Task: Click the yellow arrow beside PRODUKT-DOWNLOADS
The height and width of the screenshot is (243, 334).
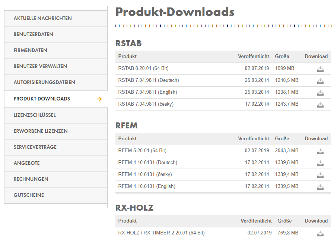Action: pos(99,99)
